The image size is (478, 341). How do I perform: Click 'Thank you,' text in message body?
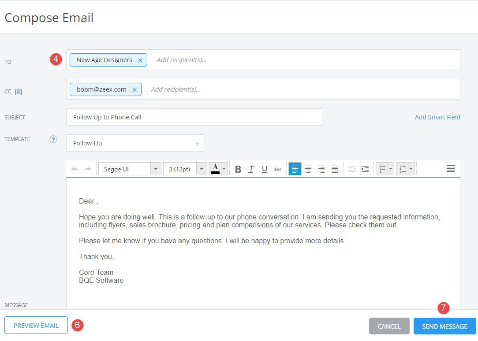(96, 257)
